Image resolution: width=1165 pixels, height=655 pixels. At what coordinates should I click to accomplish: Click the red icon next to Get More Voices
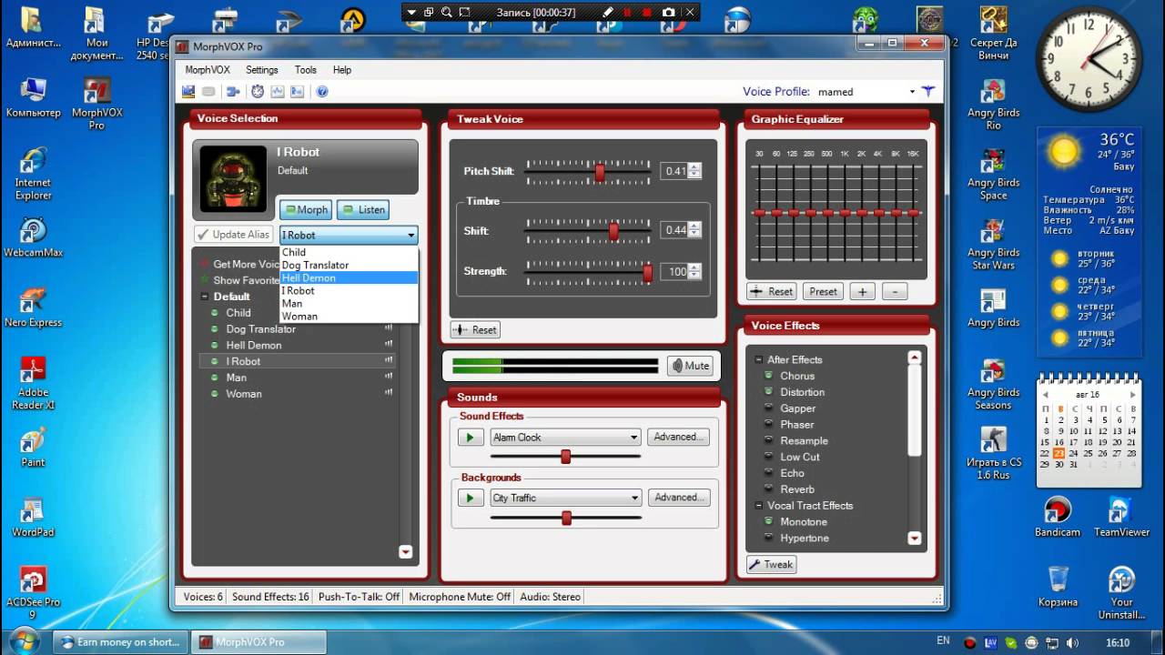[x=205, y=264]
